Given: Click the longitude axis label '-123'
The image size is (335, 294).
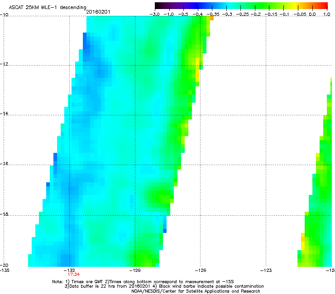Looking at the screenshot, I should (x=266, y=270).
